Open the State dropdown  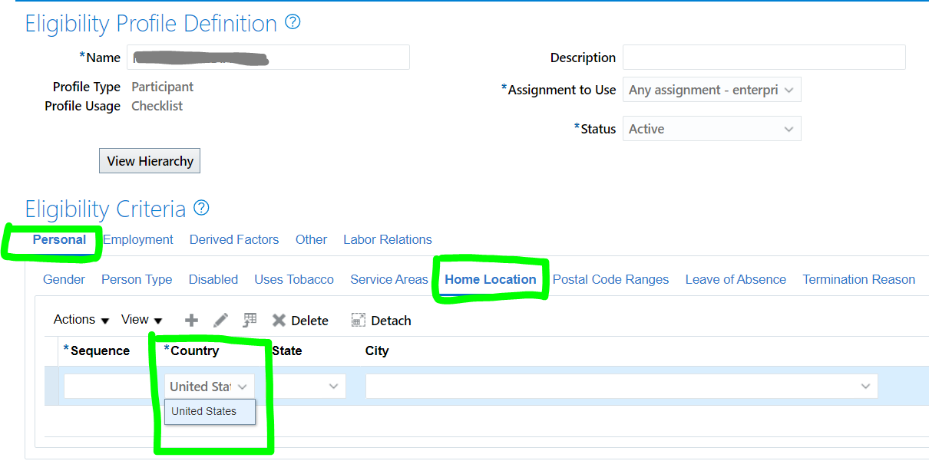click(x=332, y=386)
